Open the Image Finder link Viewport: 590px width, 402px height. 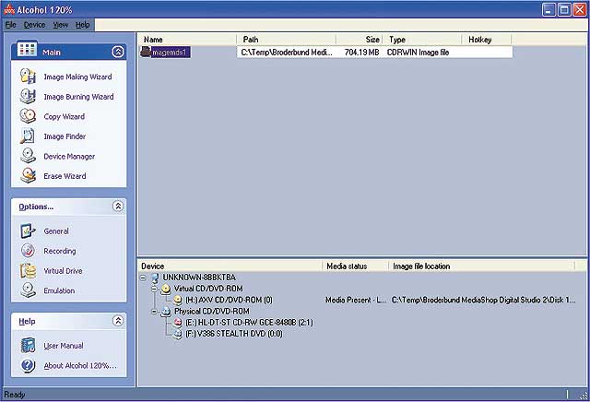pos(65,136)
